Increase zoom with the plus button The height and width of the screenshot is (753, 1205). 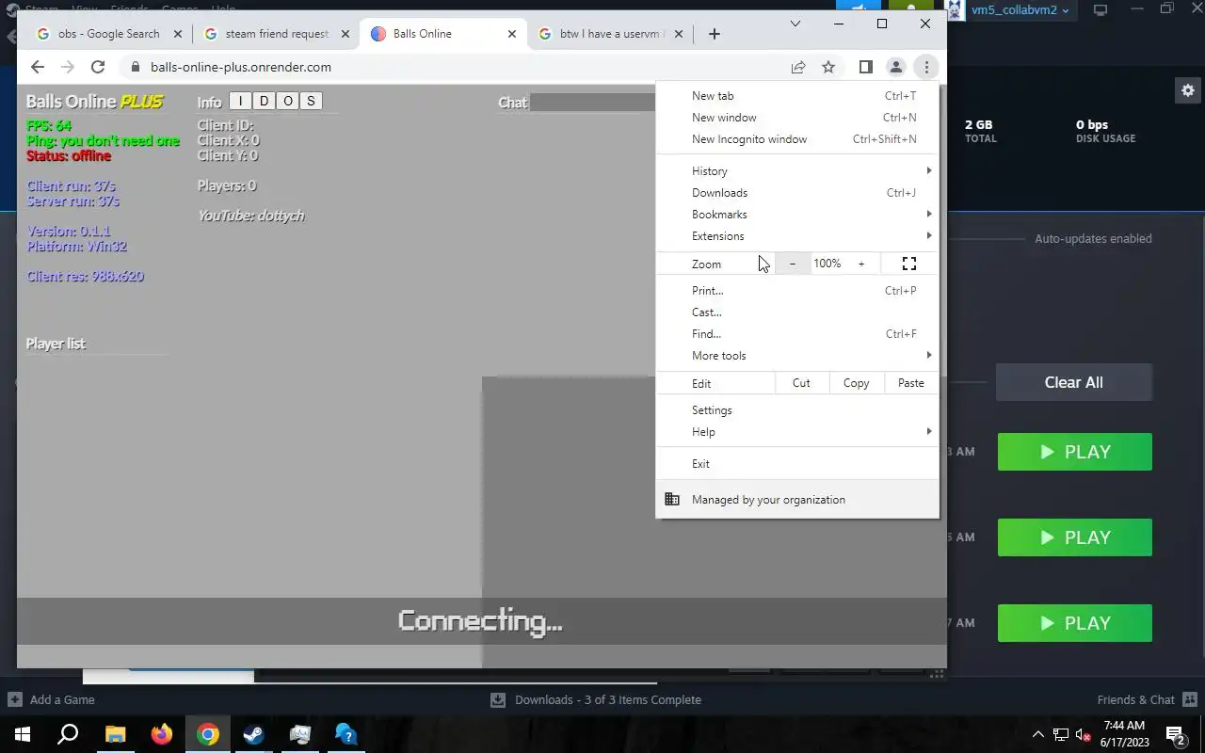point(860,264)
